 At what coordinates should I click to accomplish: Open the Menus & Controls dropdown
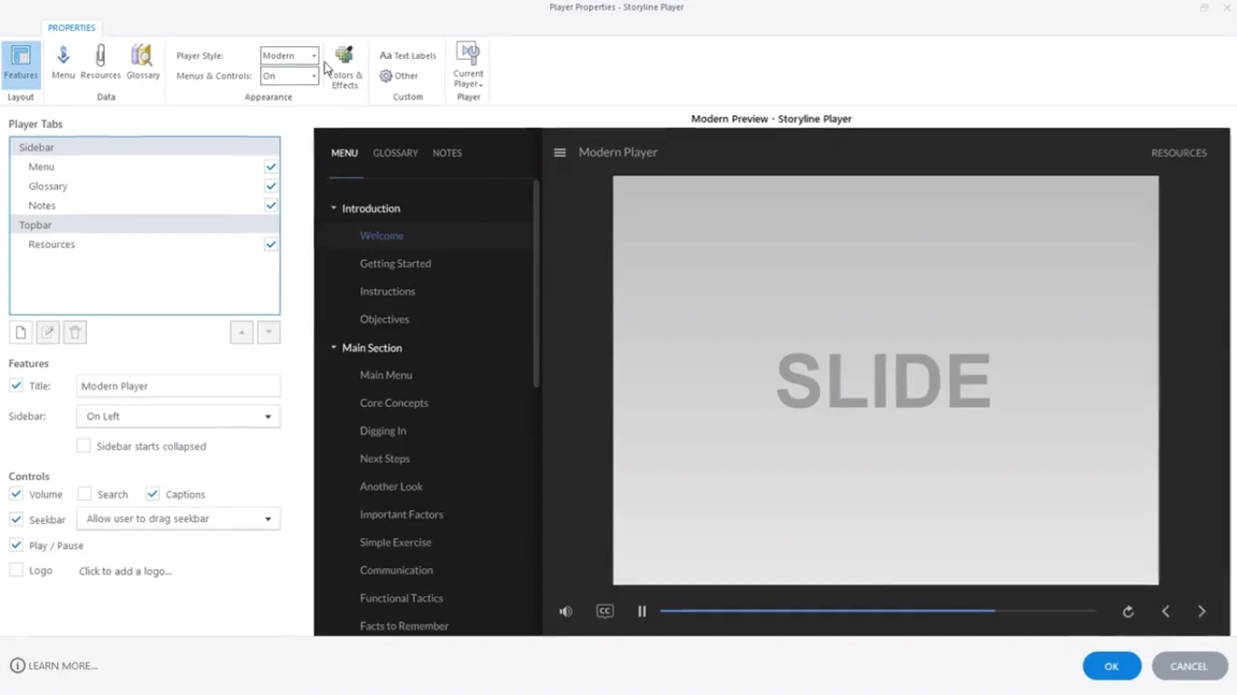[289, 76]
